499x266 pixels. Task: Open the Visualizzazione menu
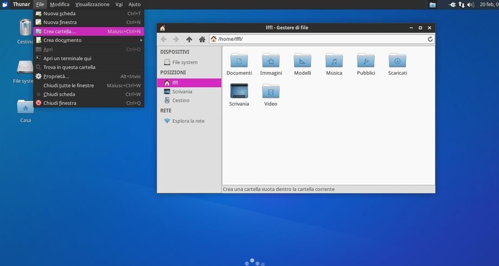pos(92,4)
